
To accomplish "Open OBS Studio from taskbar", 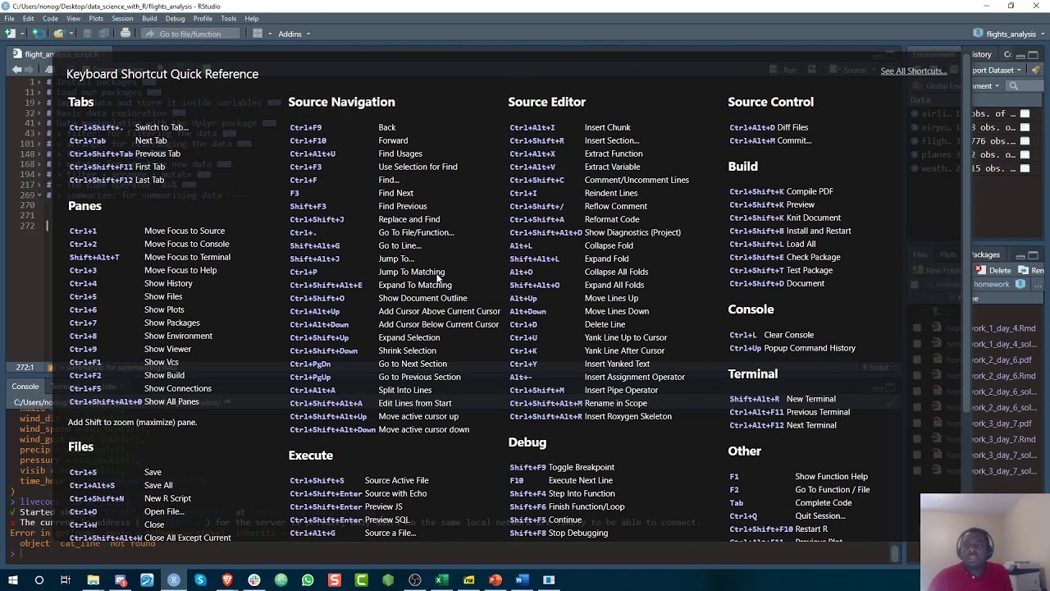I will click(415, 580).
